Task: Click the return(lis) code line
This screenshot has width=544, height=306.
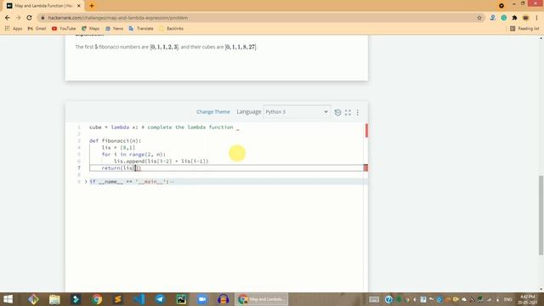Action: pyautogui.click(x=122, y=168)
